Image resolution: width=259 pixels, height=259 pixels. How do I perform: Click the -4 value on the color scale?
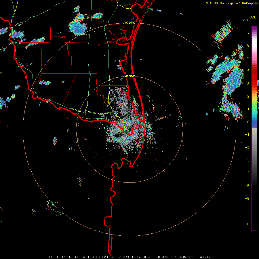point(247,173)
